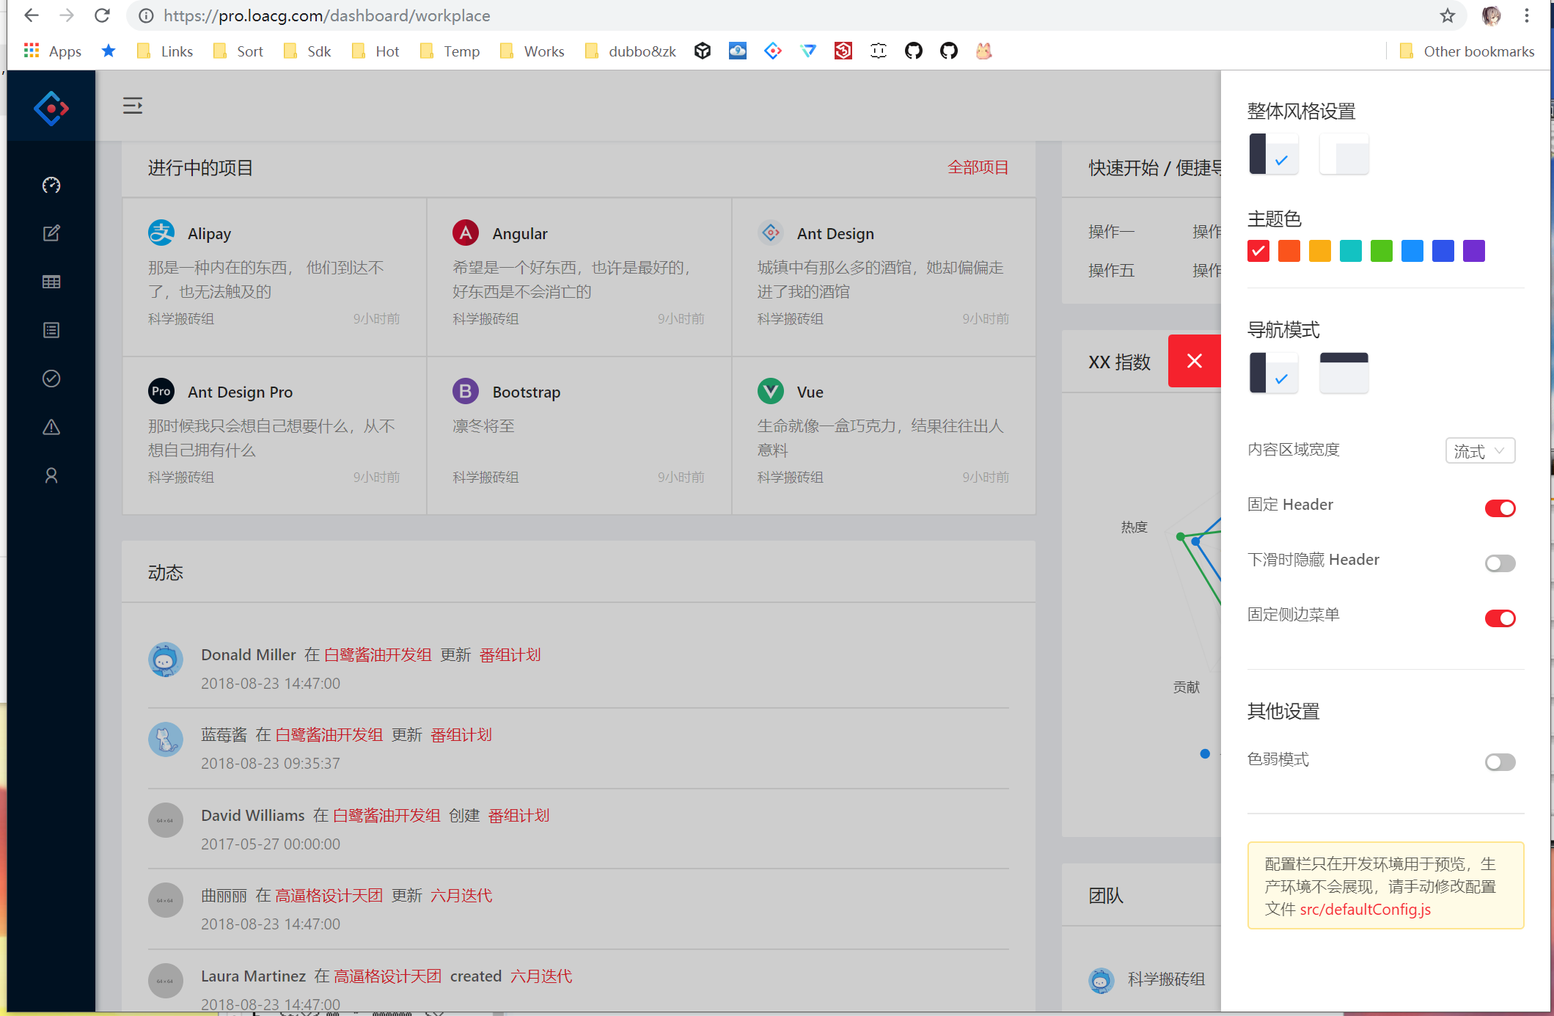1554x1016 pixels.
Task: Open the exception page via the warning icon
Action: pos(51,427)
